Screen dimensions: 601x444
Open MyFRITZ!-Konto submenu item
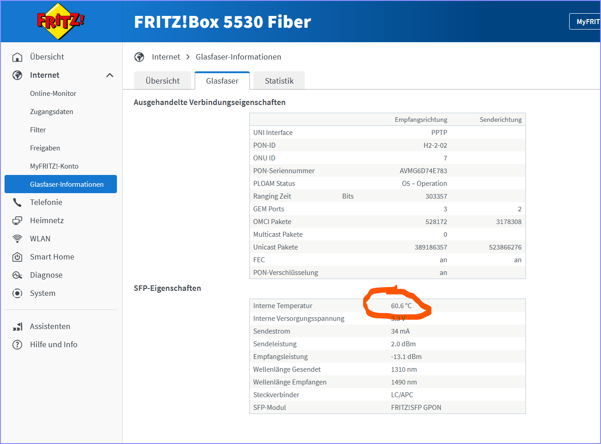coord(54,166)
